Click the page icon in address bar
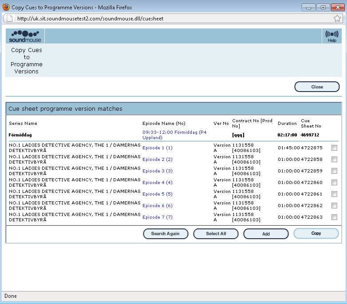 click(9, 18)
